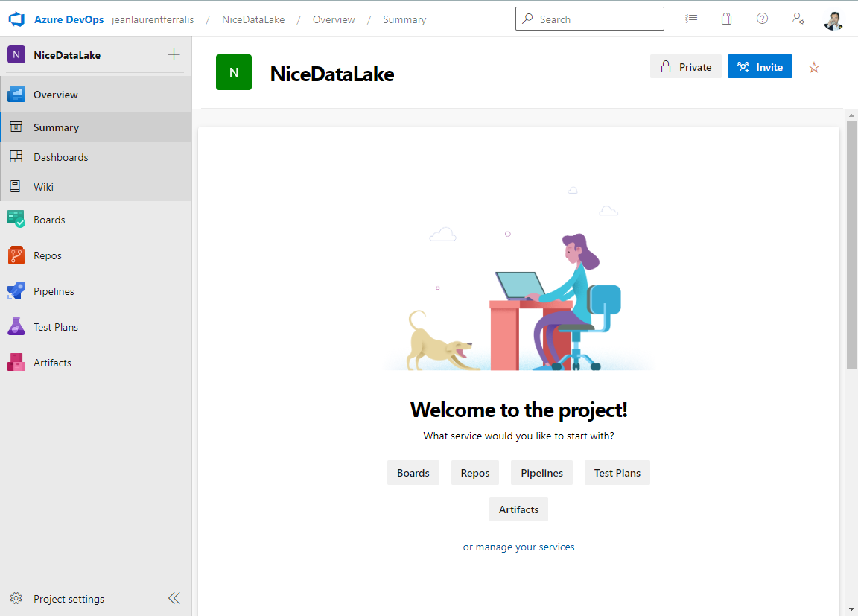Image resolution: width=858 pixels, height=616 pixels.
Task: Open Dashboards in the sidebar
Action: 96,157
